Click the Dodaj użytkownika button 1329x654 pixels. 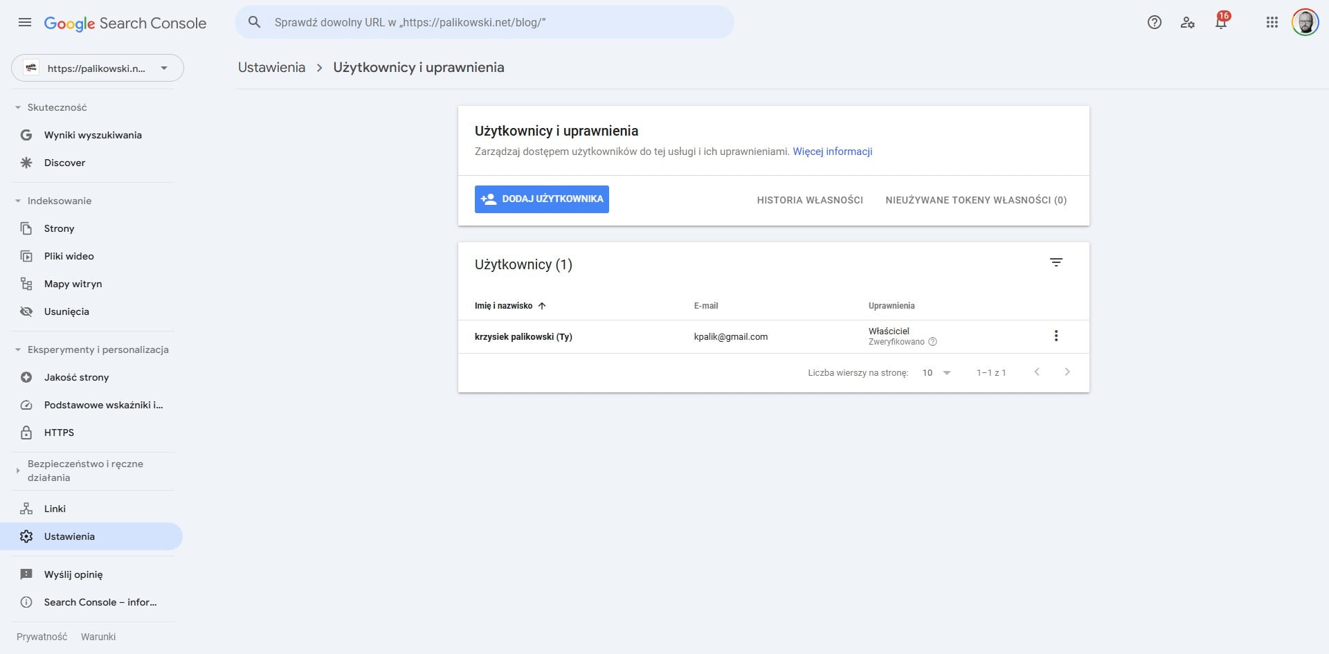tap(541, 199)
